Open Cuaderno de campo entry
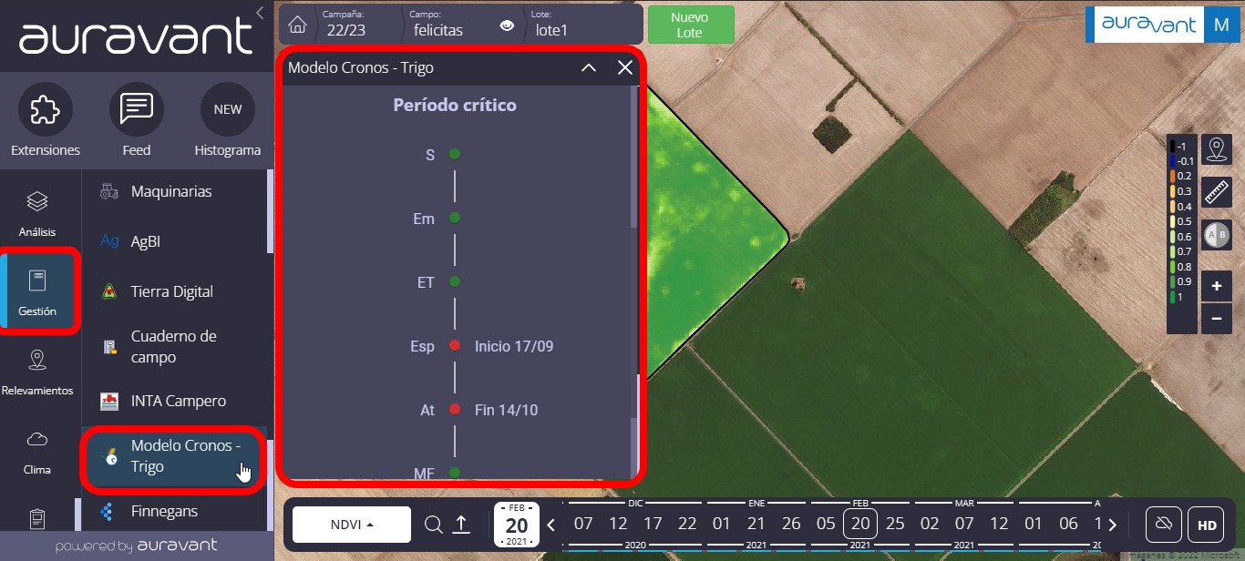Image resolution: width=1245 pixels, height=561 pixels. pos(175,346)
